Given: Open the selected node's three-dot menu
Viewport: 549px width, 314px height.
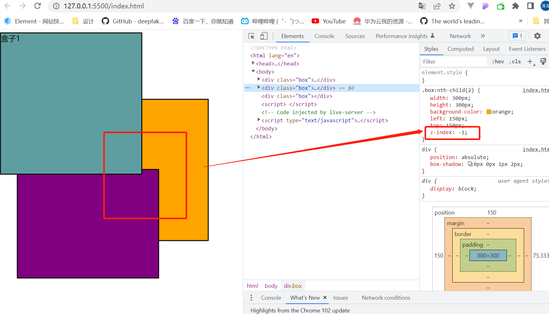Looking at the screenshot, I should [247, 88].
